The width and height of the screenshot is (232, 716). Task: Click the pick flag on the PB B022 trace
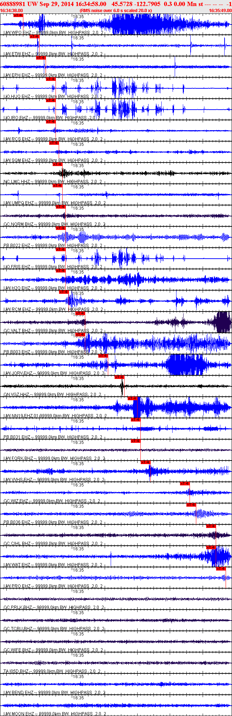coord(61,228)
